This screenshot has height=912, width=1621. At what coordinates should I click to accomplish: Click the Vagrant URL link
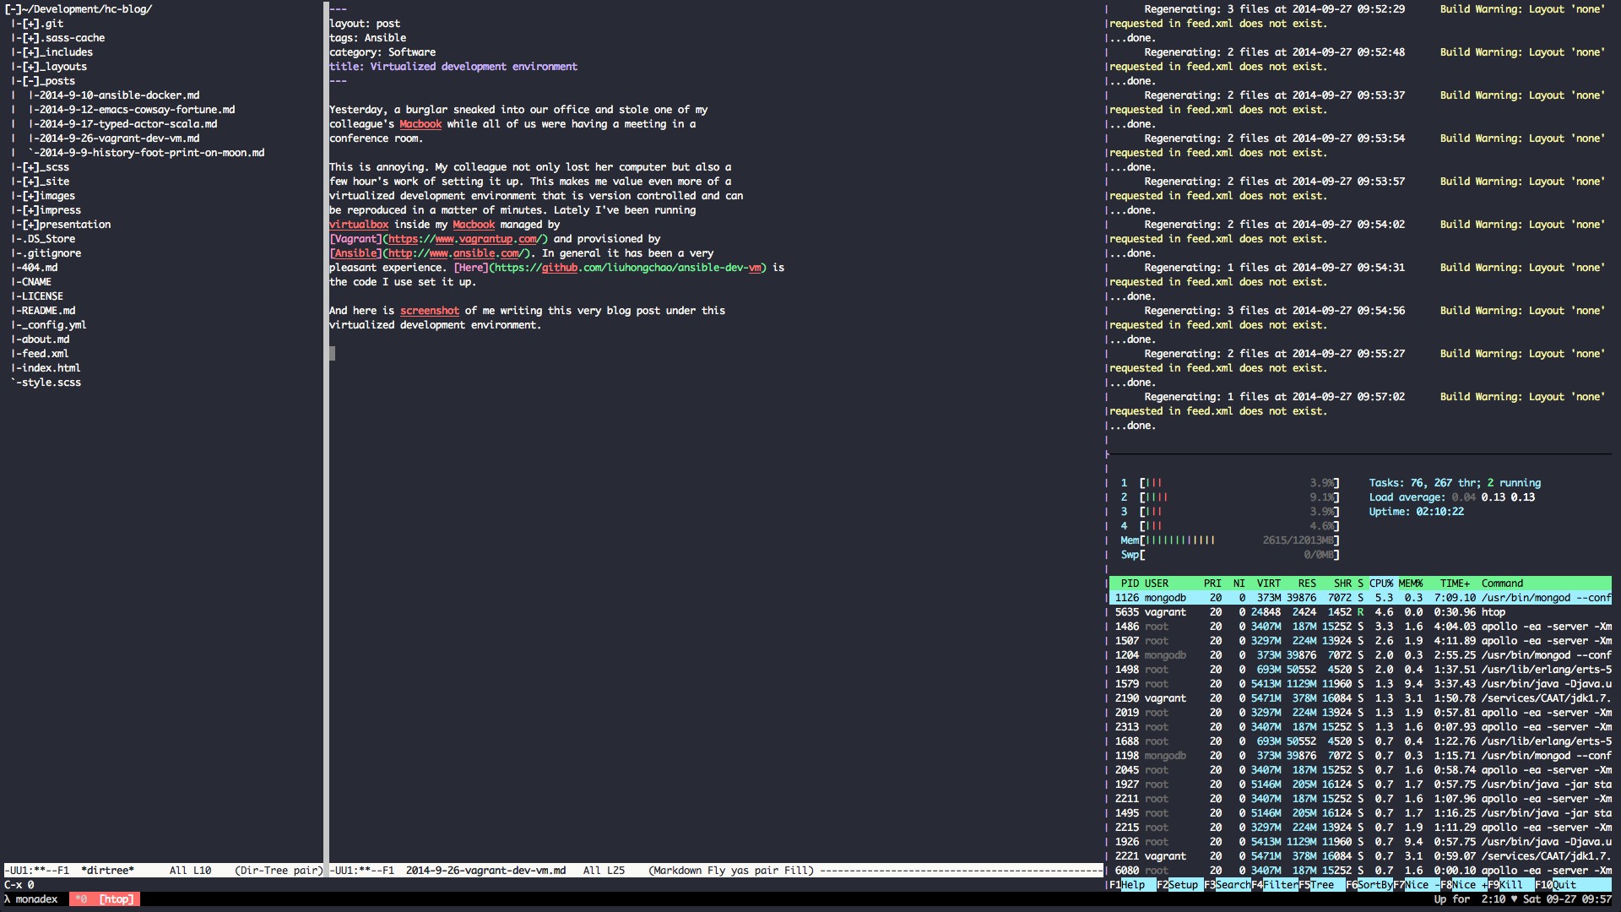(465, 239)
